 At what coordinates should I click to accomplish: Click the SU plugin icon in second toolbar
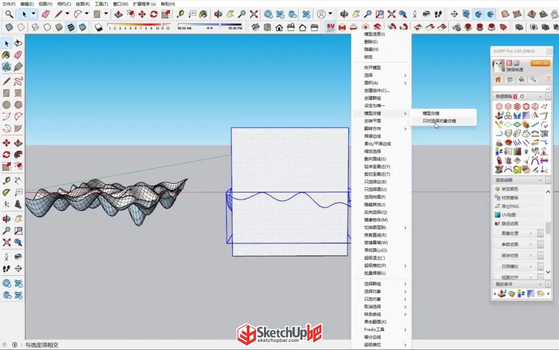(330, 27)
